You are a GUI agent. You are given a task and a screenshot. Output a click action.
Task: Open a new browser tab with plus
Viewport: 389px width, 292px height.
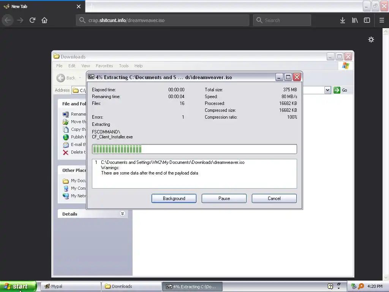[x=92, y=6]
